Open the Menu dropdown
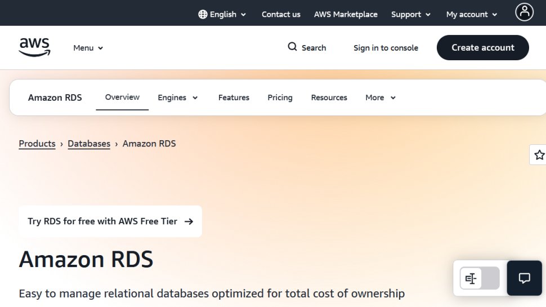Viewport: 546px width, 307px height. coord(88,48)
